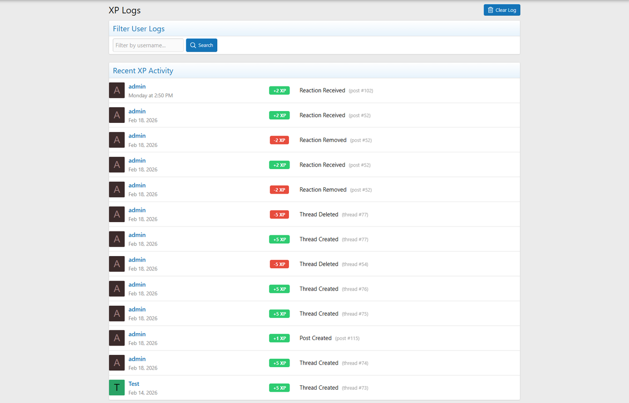Click admin avatar on Thread Deleted #77 row
Screen dimensions: 629x403
point(116,214)
